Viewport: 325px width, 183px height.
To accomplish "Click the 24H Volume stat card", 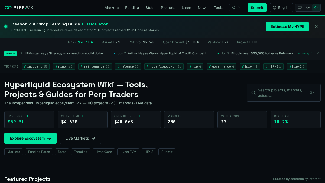I will coord(83,120).
